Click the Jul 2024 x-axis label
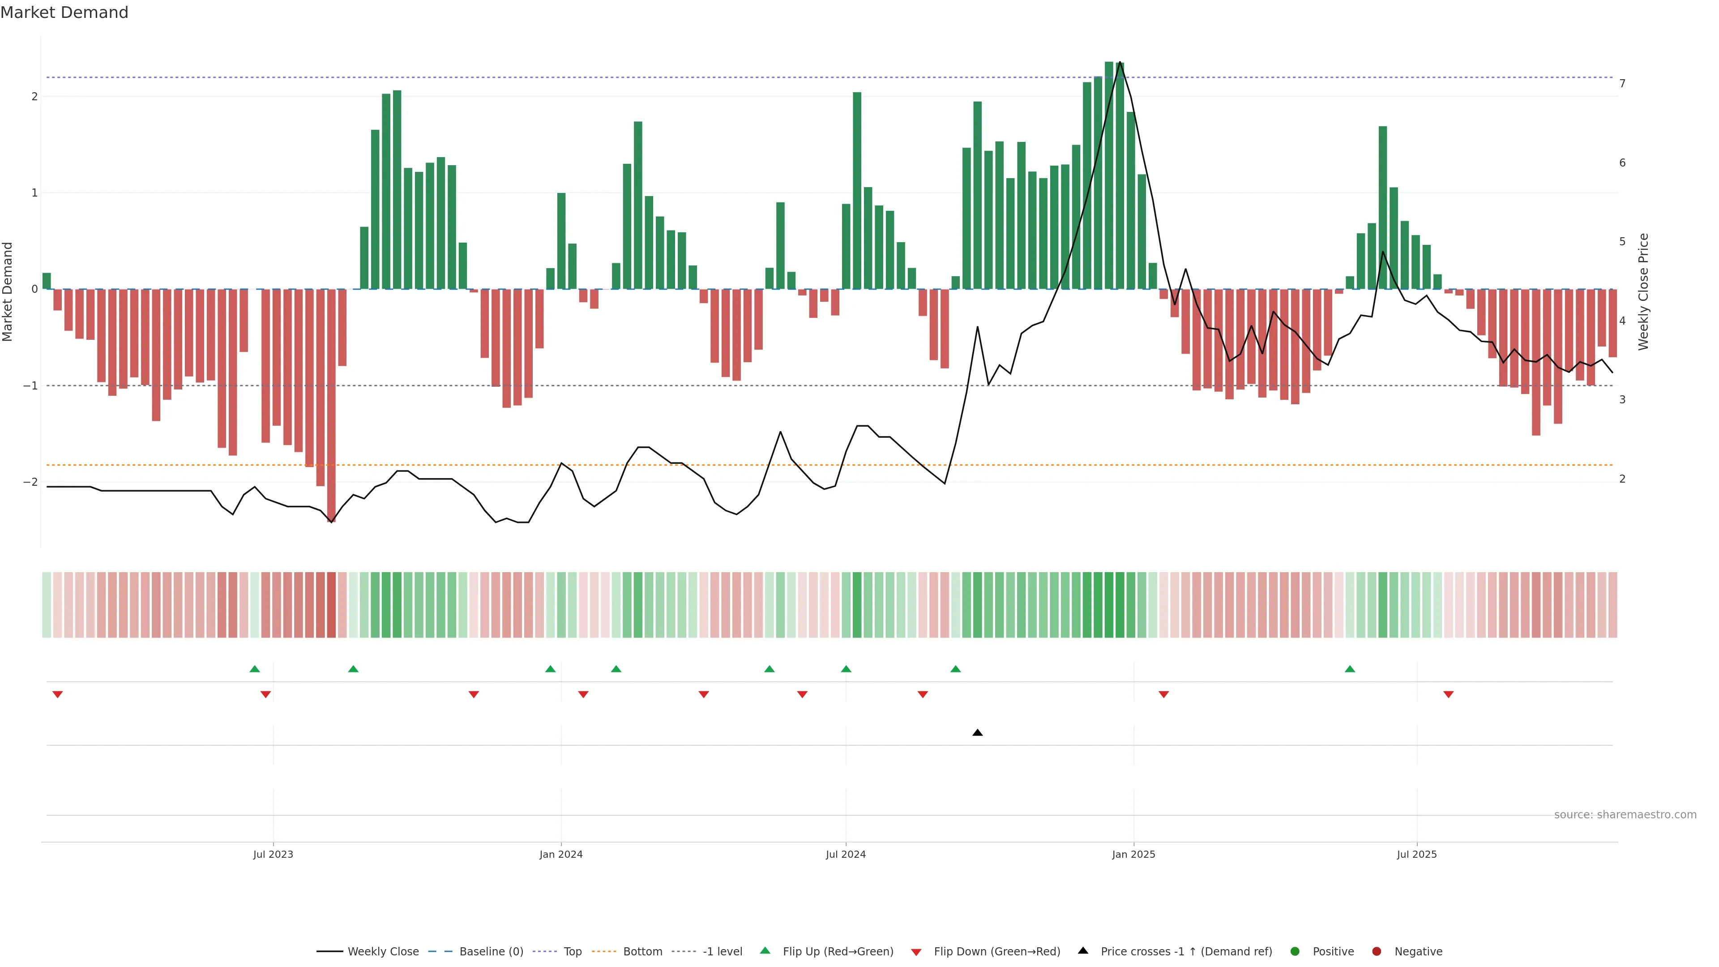Viewport: 1719px width, 967px height. coord(846,854)
